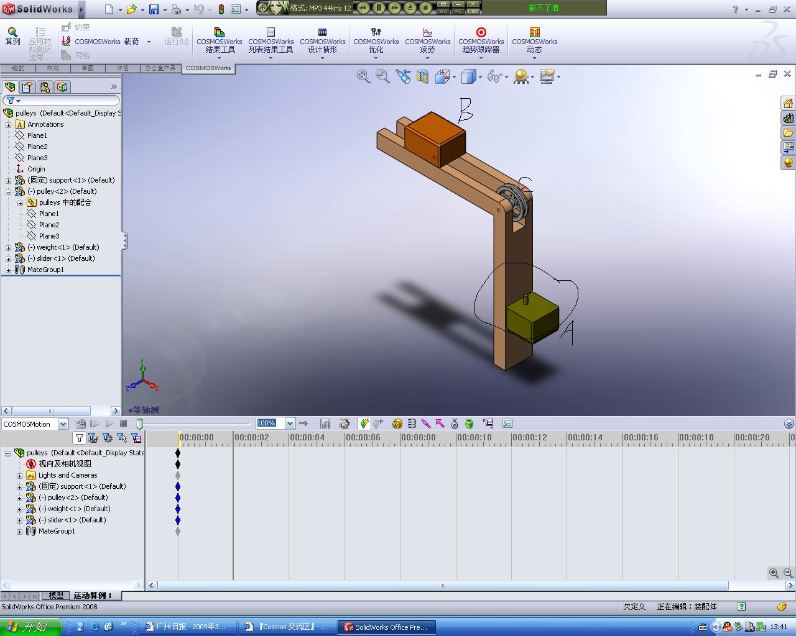Toggle filter selected in motion tree

pyautogui.click(x=122, y=438)
